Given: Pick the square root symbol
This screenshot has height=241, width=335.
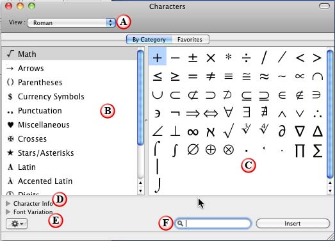Looking at the screenshot, I should click(228, 131).
